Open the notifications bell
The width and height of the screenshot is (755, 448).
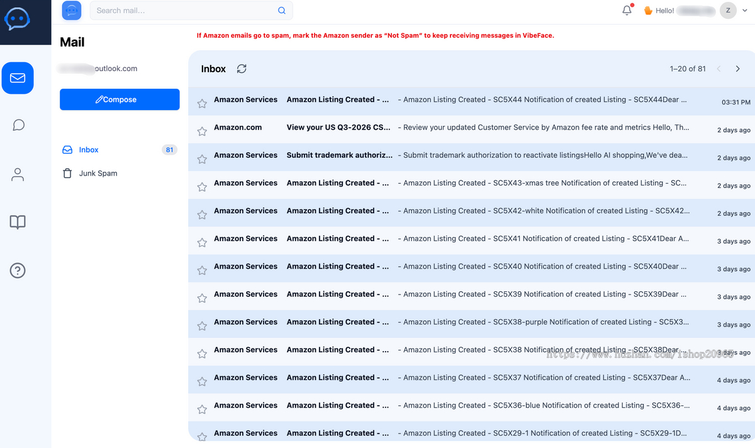[x=627, y=10]
